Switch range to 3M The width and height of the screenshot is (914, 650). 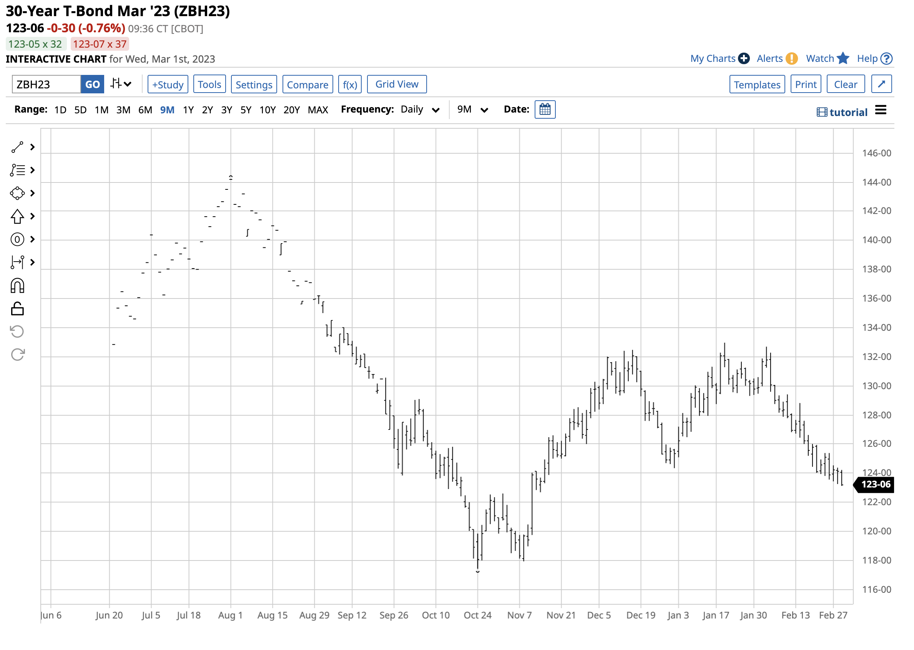point(123,110)
